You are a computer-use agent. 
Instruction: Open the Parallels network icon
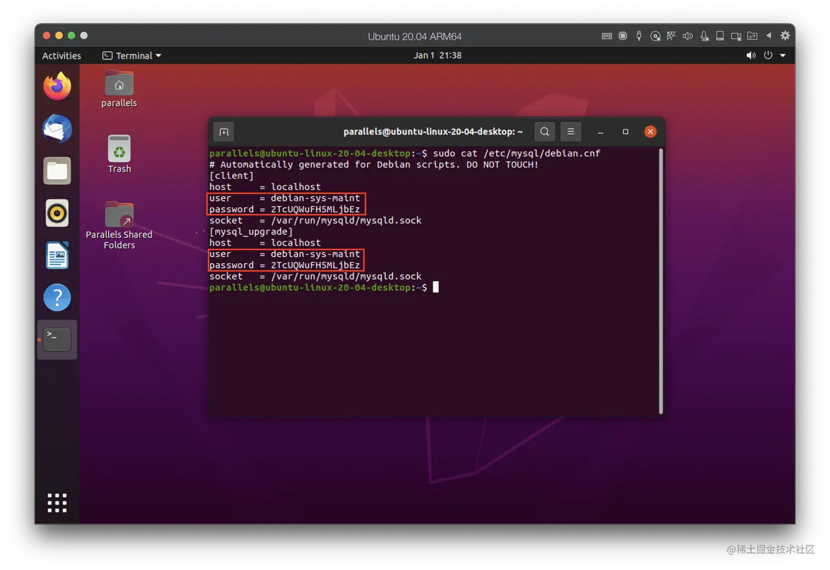[x=671, y=36]
